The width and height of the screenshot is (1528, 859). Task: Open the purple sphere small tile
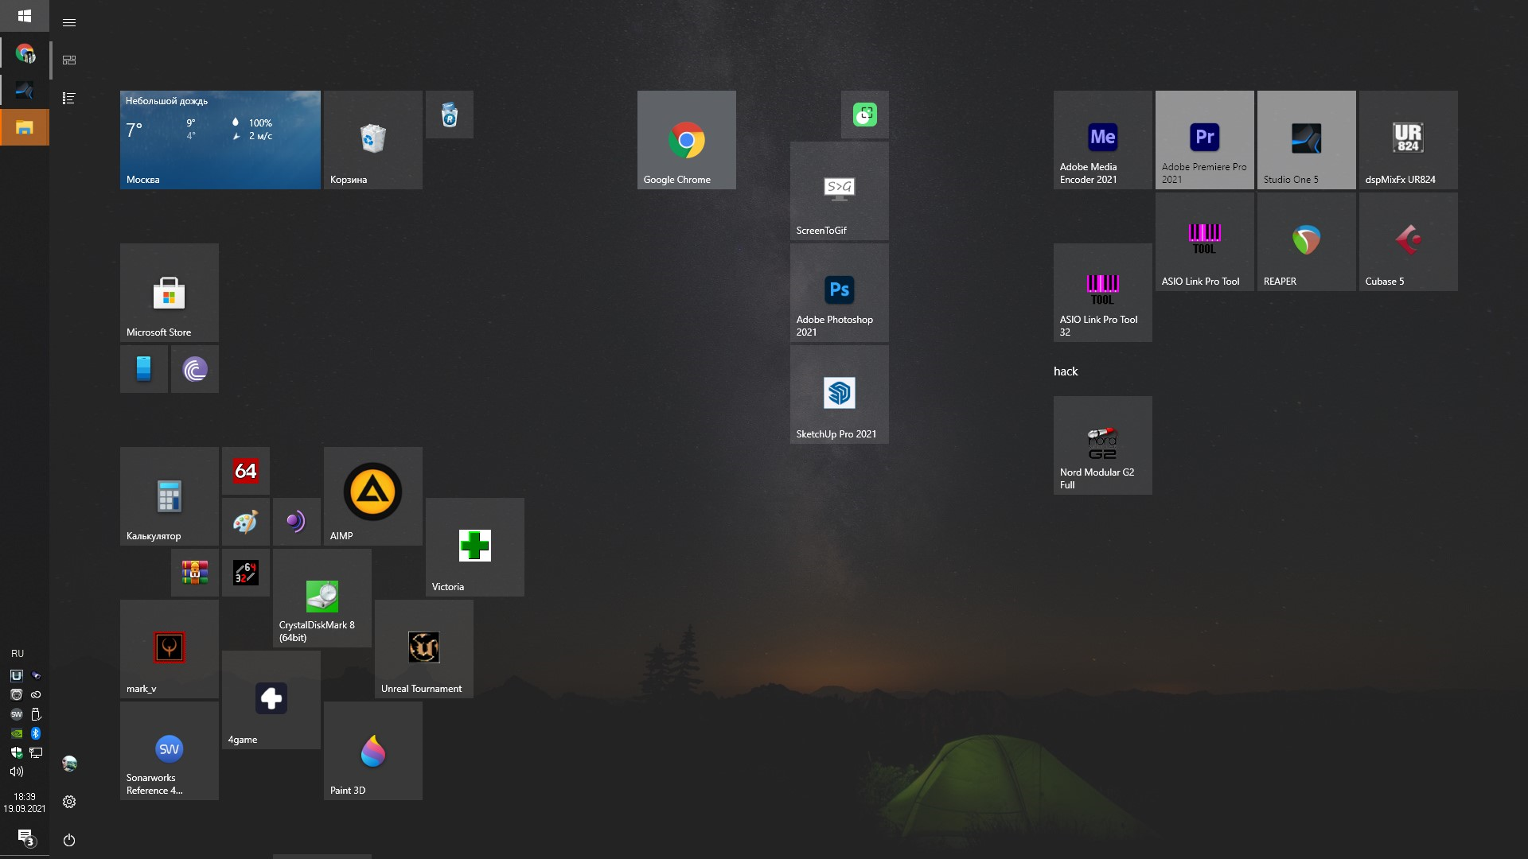pyautogui.click(x=296, y=522)
